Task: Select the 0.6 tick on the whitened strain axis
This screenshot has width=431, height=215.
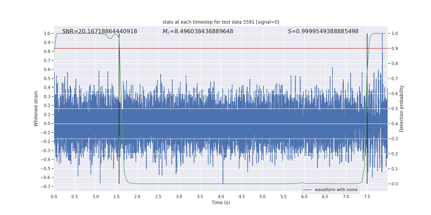Action: click(x=47, y=70)
